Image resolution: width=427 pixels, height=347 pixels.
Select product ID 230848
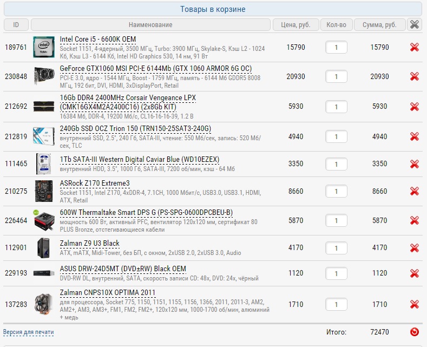pos(16,76)
